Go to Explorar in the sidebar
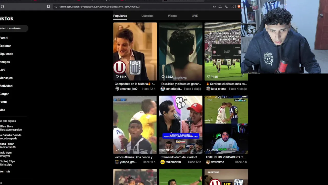The image size is (328, 185). point(5,46)
